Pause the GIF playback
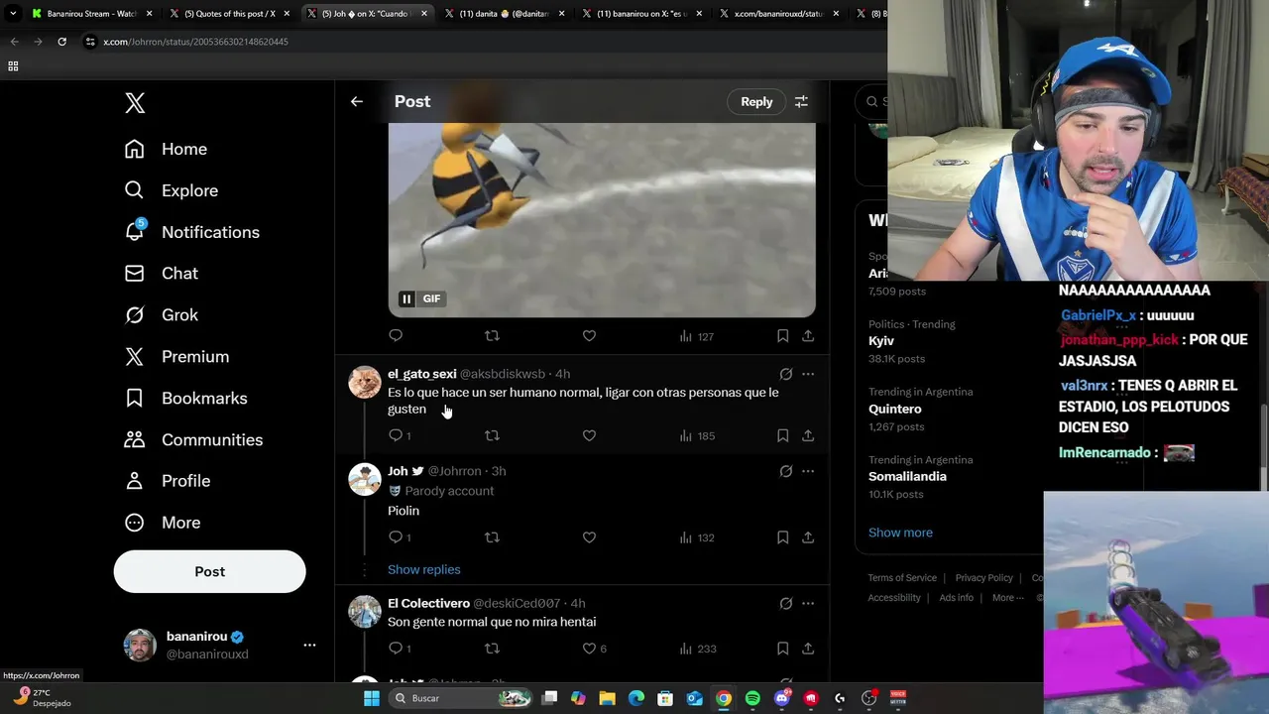This screenshot has width=1269, height=714. (x=406, y=298)
